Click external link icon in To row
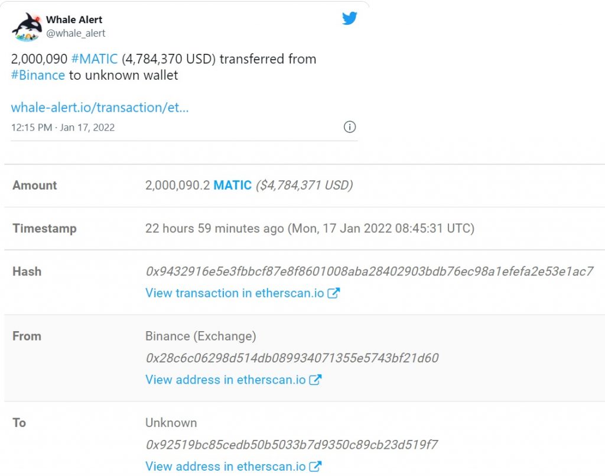Viewport: 605px width, 476px height. point(315,467)
